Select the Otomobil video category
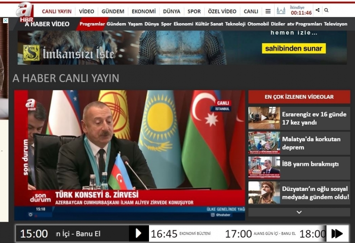Image resolution: width=355 pixels, height=243 pixels. click(x=258, y=24)
